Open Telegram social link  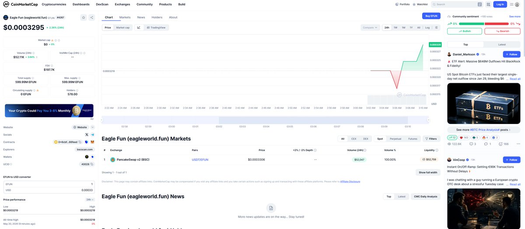coord(92,134)
